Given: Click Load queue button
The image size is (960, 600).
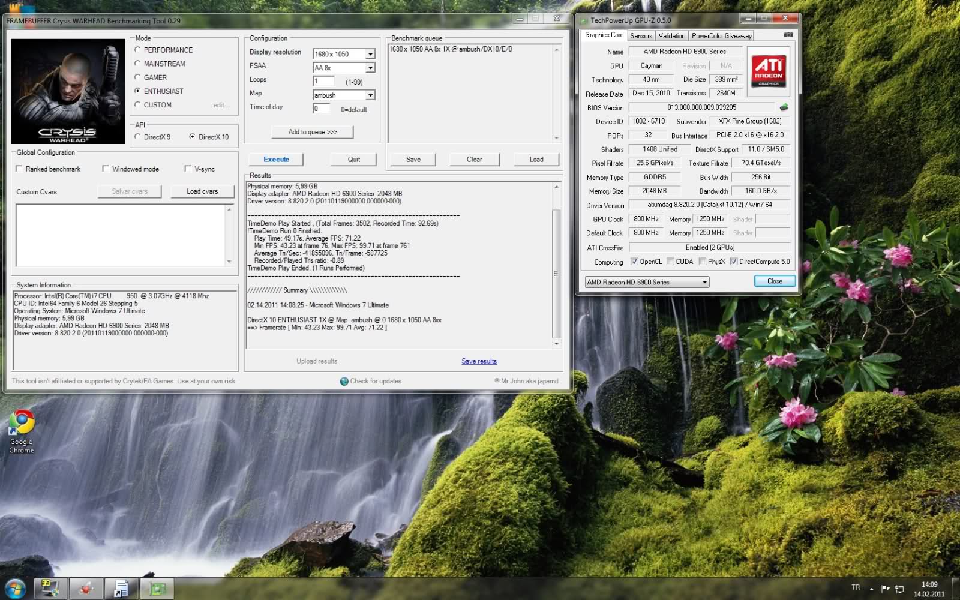Looking at the screenshot, I should 536,160.
